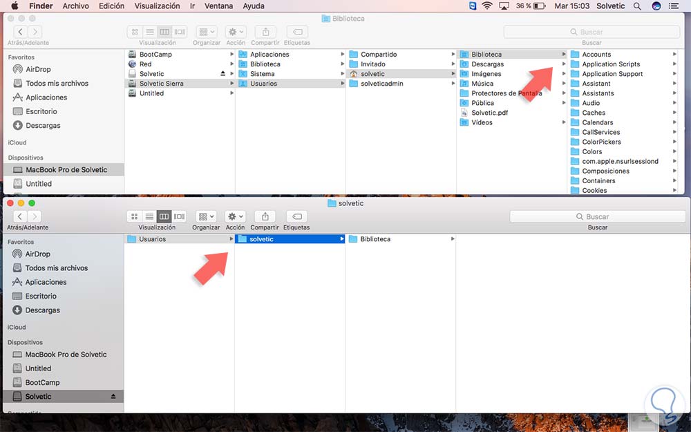691x432 pixels.
Task: Switch to list view in Biblioteca window
Action: (x=150, y=32)
